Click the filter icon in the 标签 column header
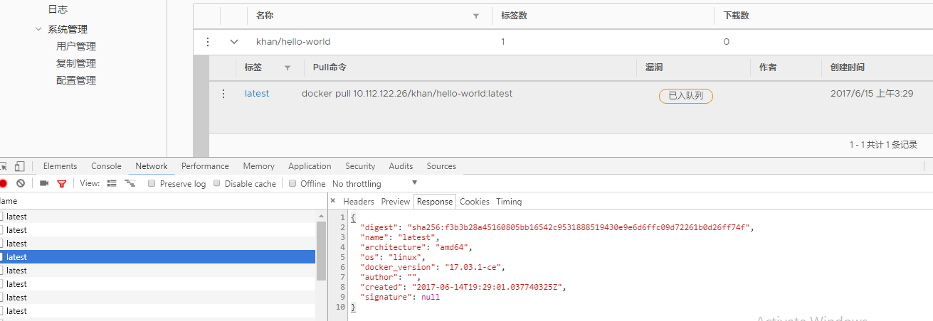The width and height of the screenshot is (933, 321). (288, 68)
